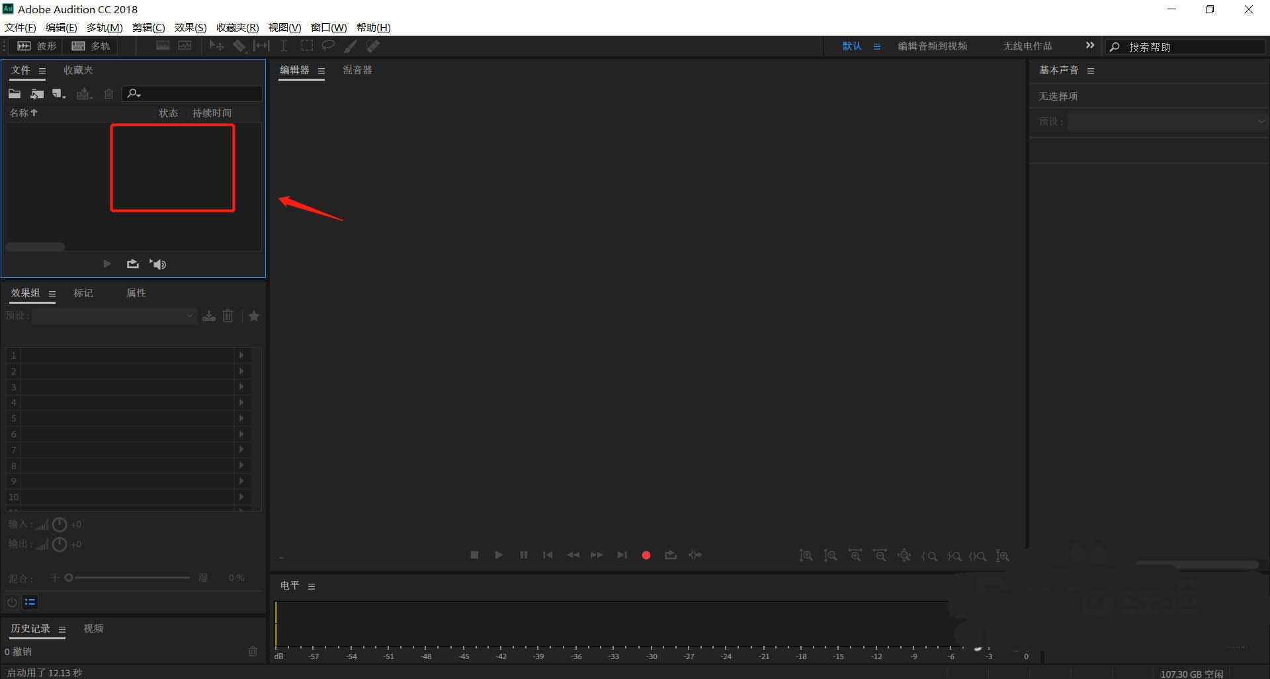
Task: Click the Zoom Out Full icon
Action: 904,556
